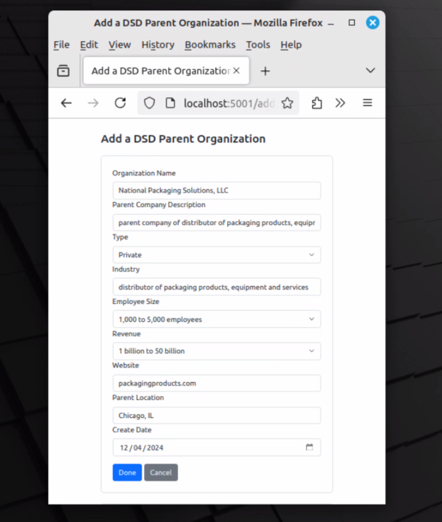Click the back navigation arrow
The image size is (442, 522).
click(x=66, y=102)
